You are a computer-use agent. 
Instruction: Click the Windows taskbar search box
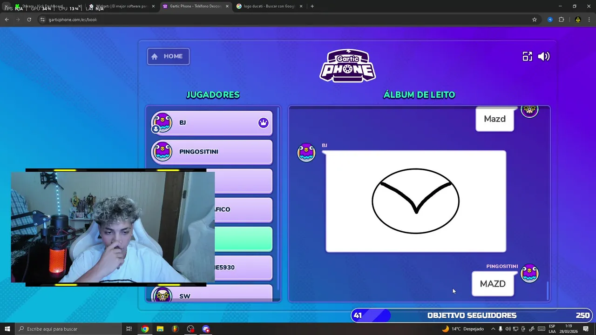click(x=68, y=329)
